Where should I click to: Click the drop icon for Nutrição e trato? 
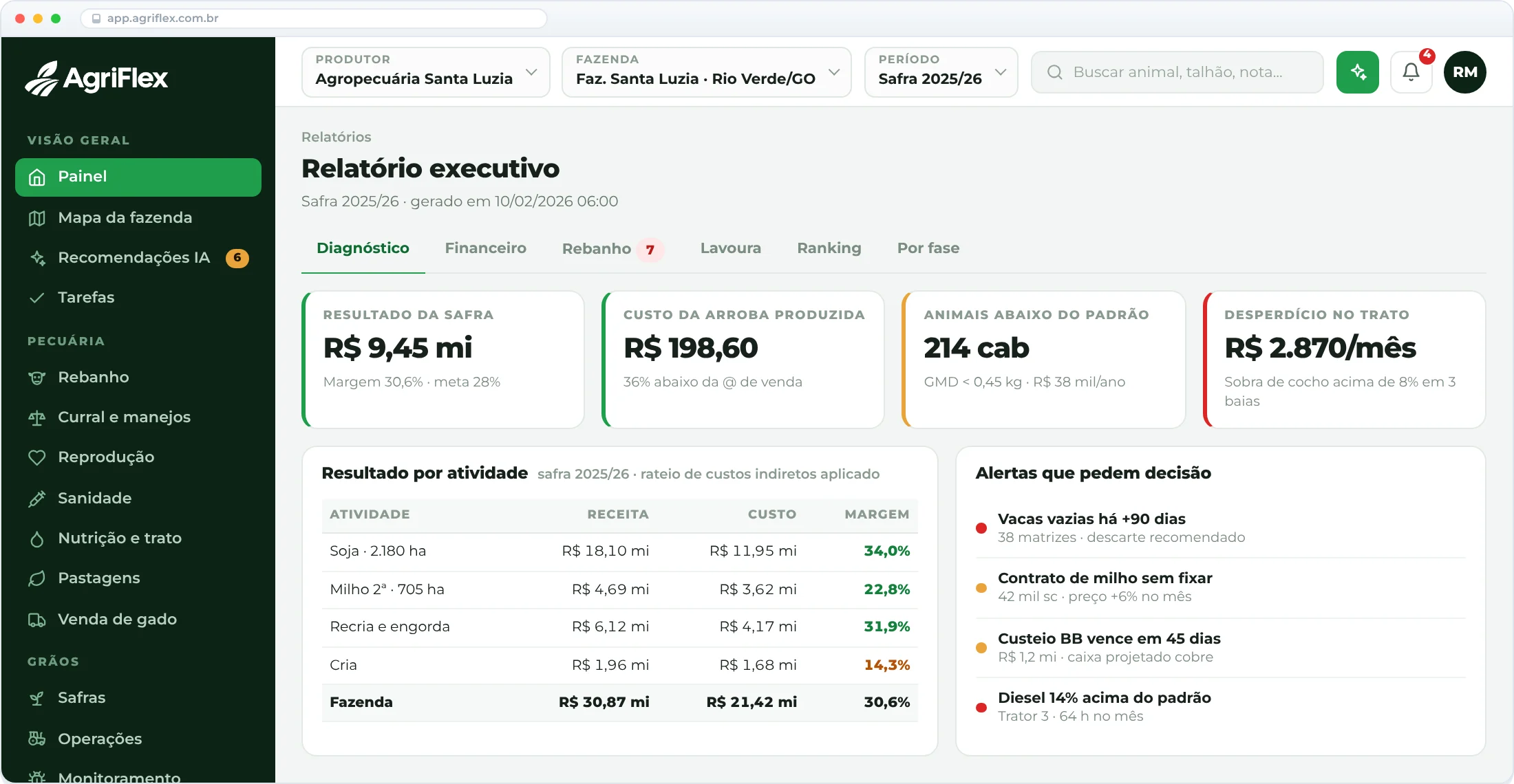coord(37,538)
